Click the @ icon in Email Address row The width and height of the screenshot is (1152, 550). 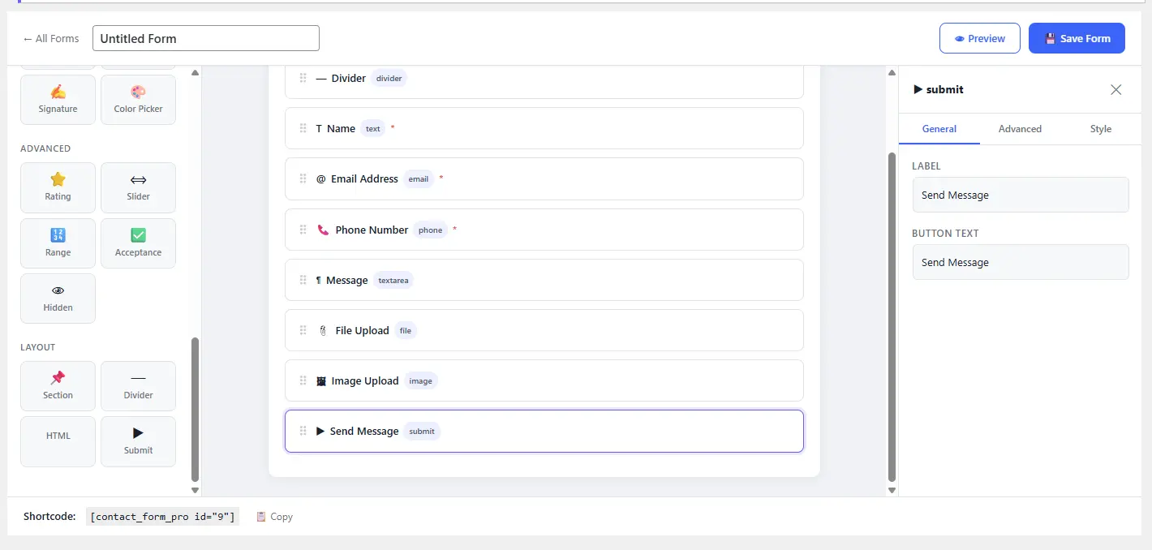320,178
